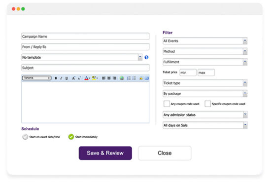Toggle bold formatting in editor toolbar

(56, 78)
